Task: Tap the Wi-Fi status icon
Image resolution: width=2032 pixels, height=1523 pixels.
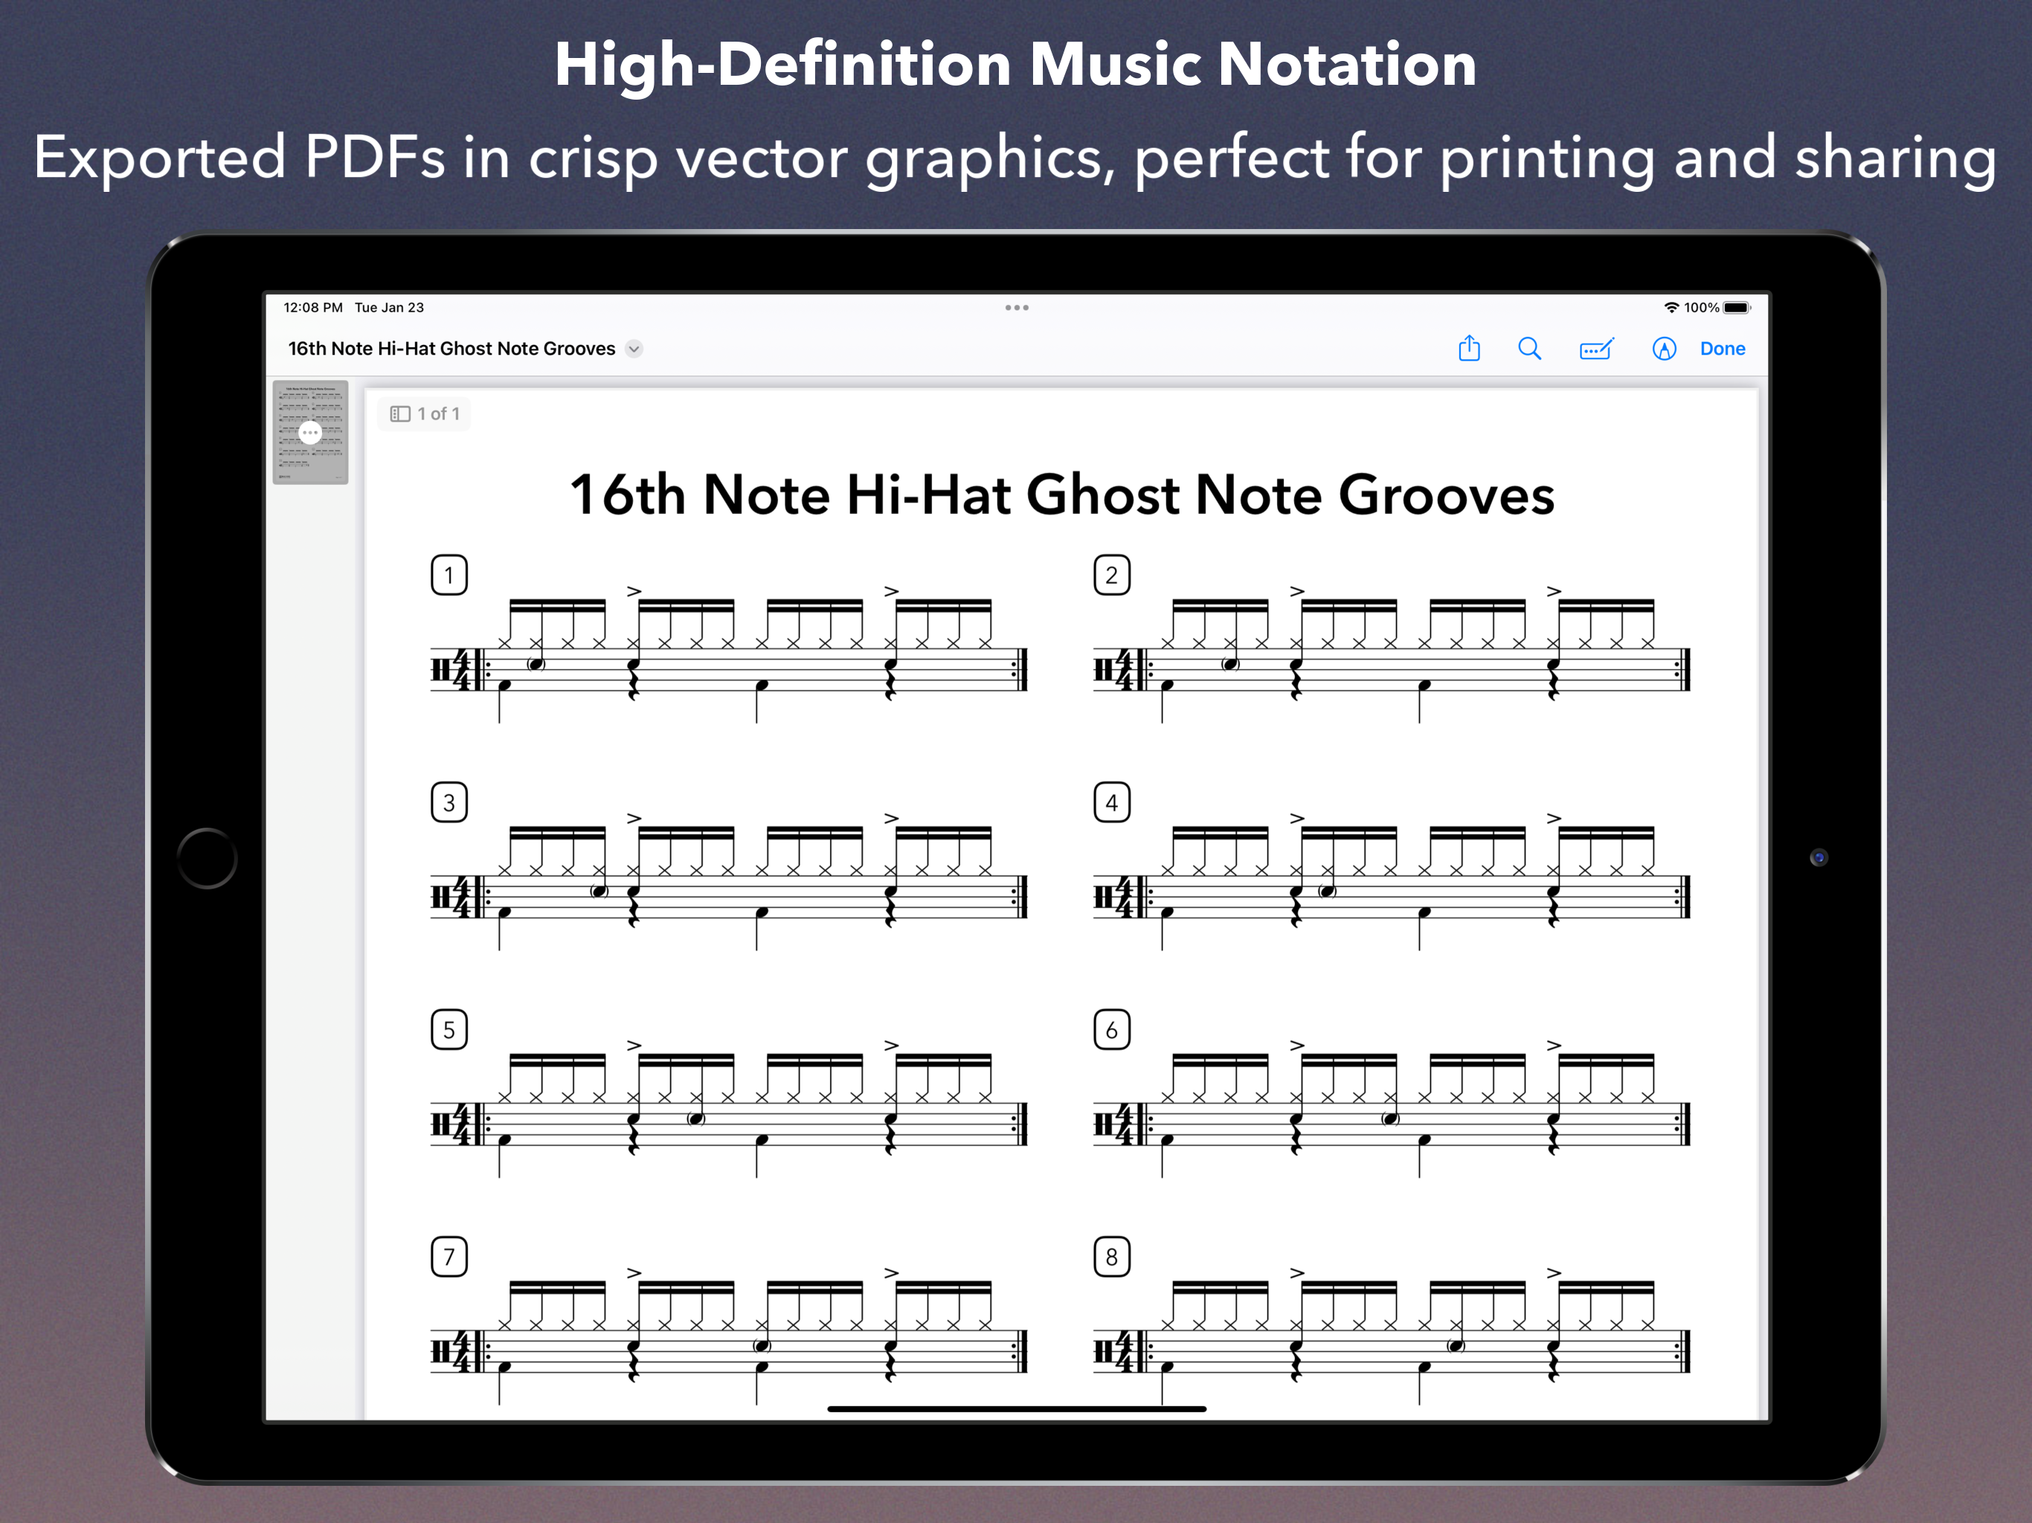Action: click(1671, 308)
